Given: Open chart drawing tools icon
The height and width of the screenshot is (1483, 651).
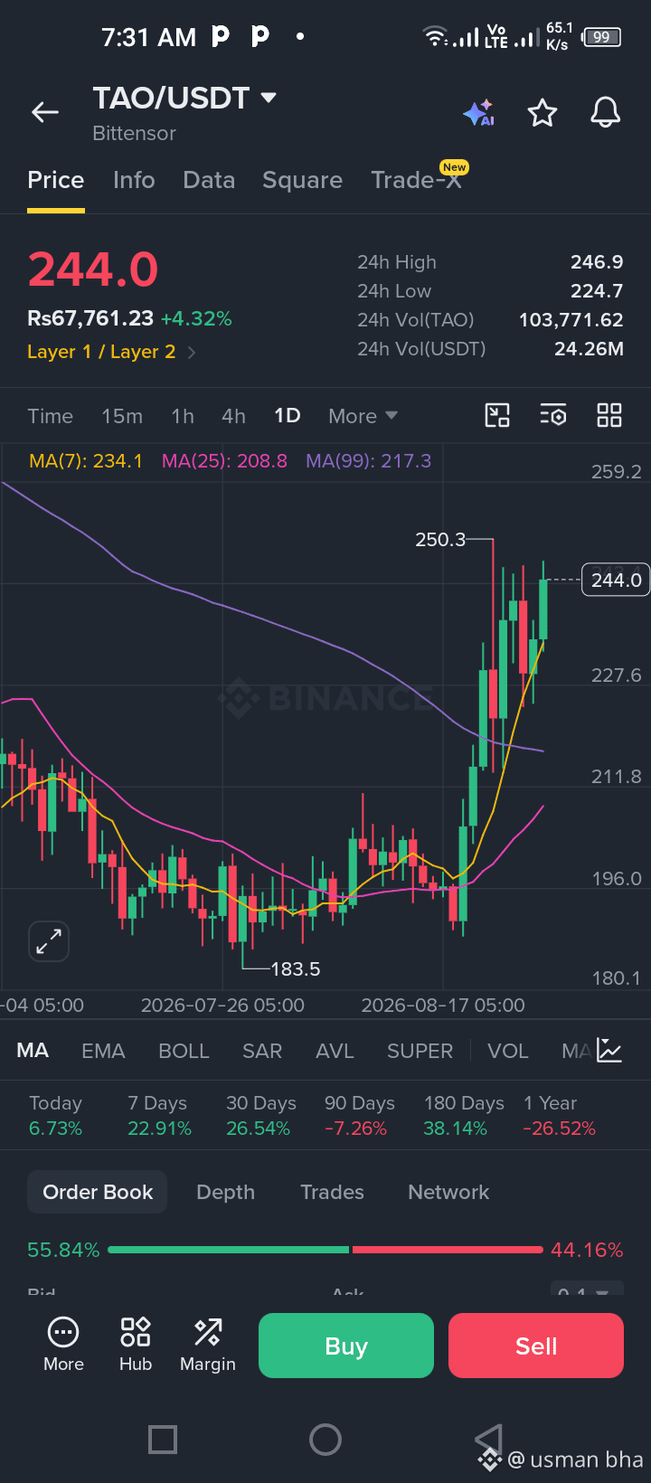Looking at the screenshot, I should (x=497, y=415).
